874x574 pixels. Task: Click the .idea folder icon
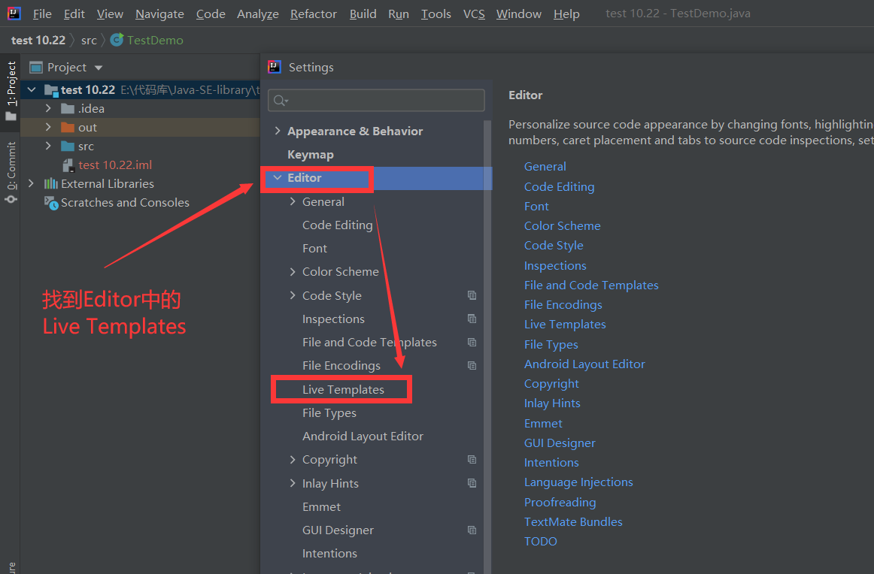pyautogui.click(x=68, y=109)
